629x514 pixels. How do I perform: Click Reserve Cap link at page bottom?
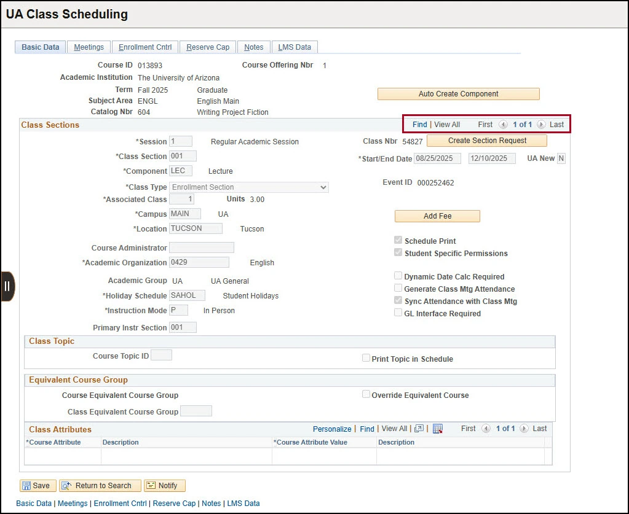click(x=174, y=504)
